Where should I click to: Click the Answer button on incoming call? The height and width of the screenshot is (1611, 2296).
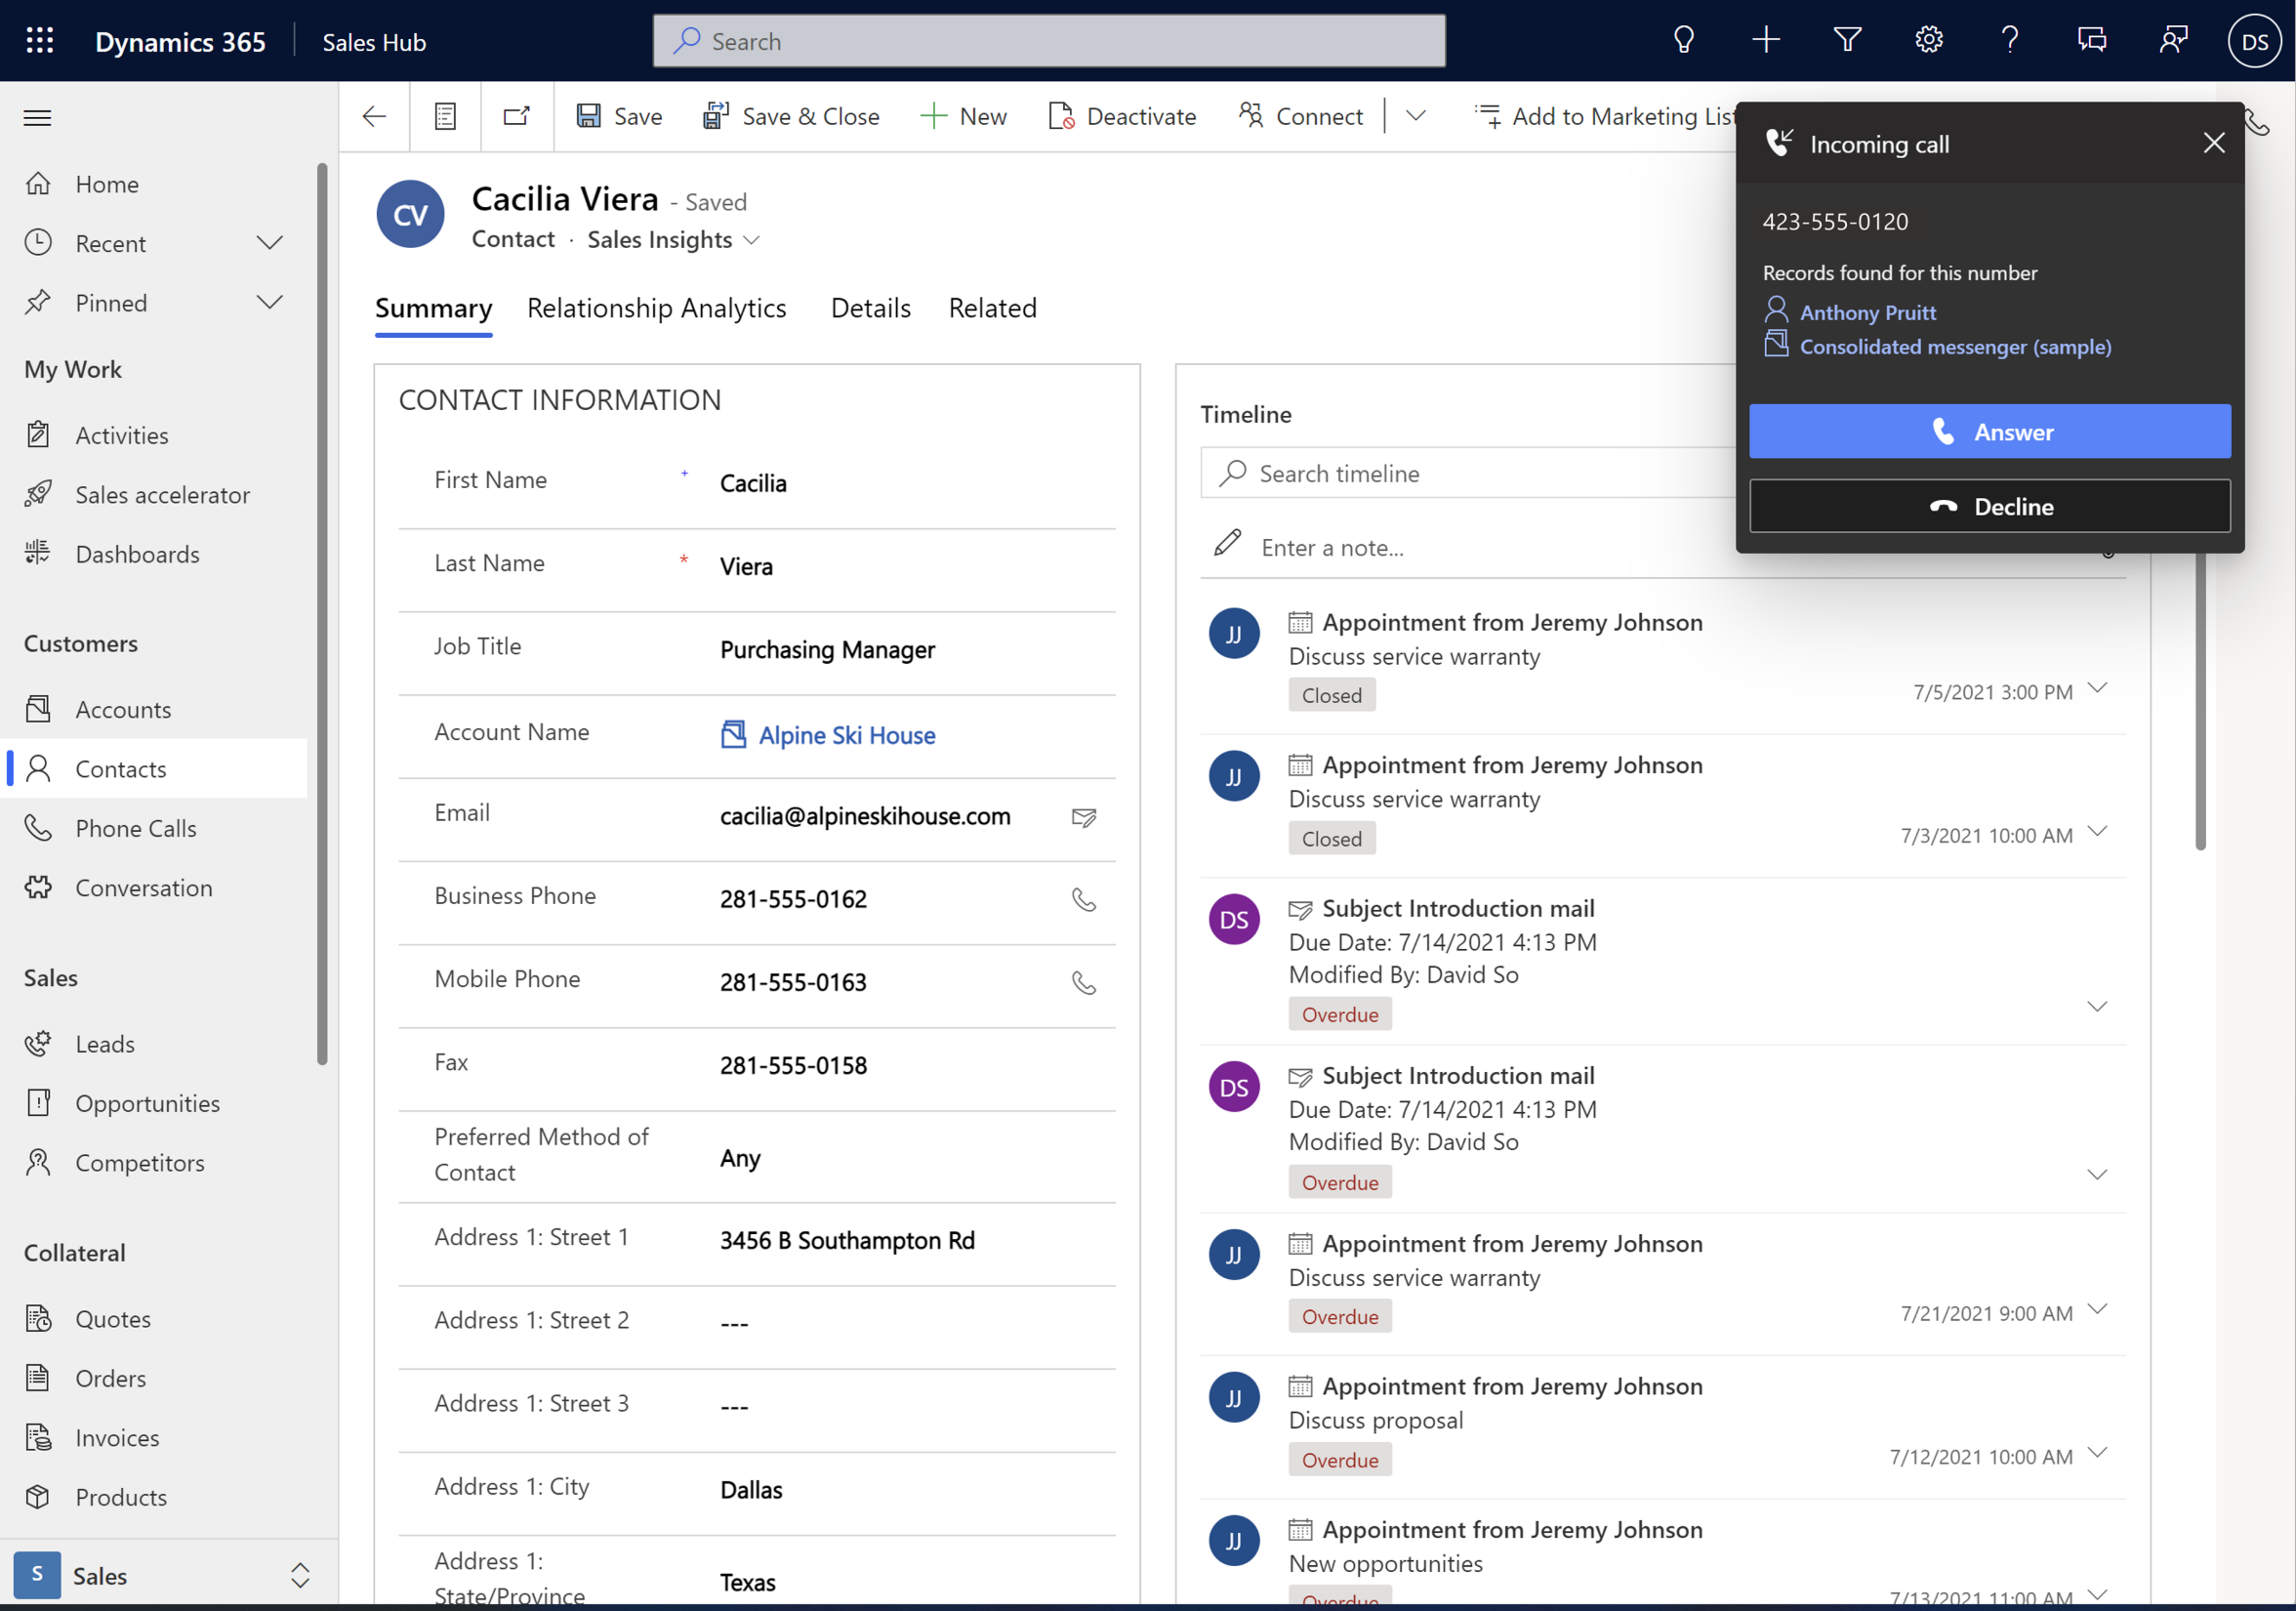1990,432
